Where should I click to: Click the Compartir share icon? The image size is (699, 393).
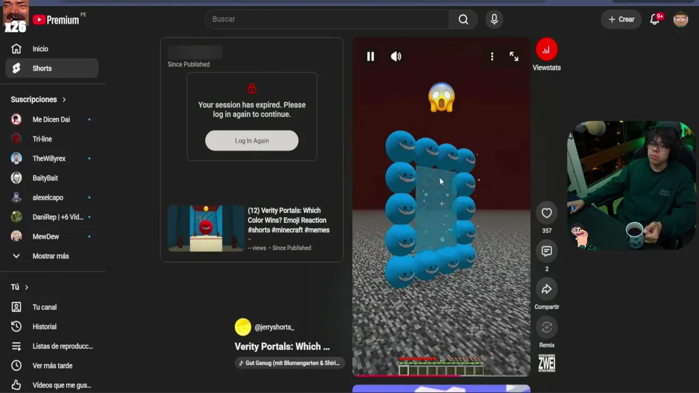click(547, 289)
